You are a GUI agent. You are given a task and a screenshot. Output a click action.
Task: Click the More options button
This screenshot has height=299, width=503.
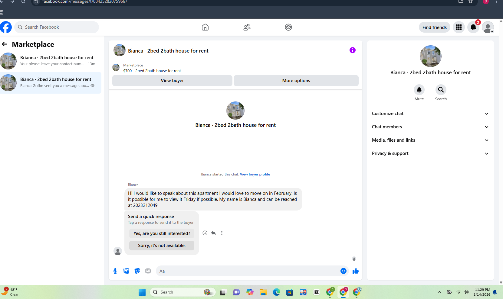pyautogui.click(x=296, y=81)
